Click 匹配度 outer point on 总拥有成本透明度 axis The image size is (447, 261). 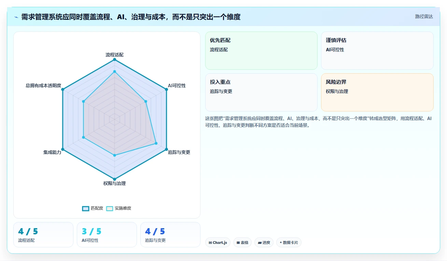62,89
